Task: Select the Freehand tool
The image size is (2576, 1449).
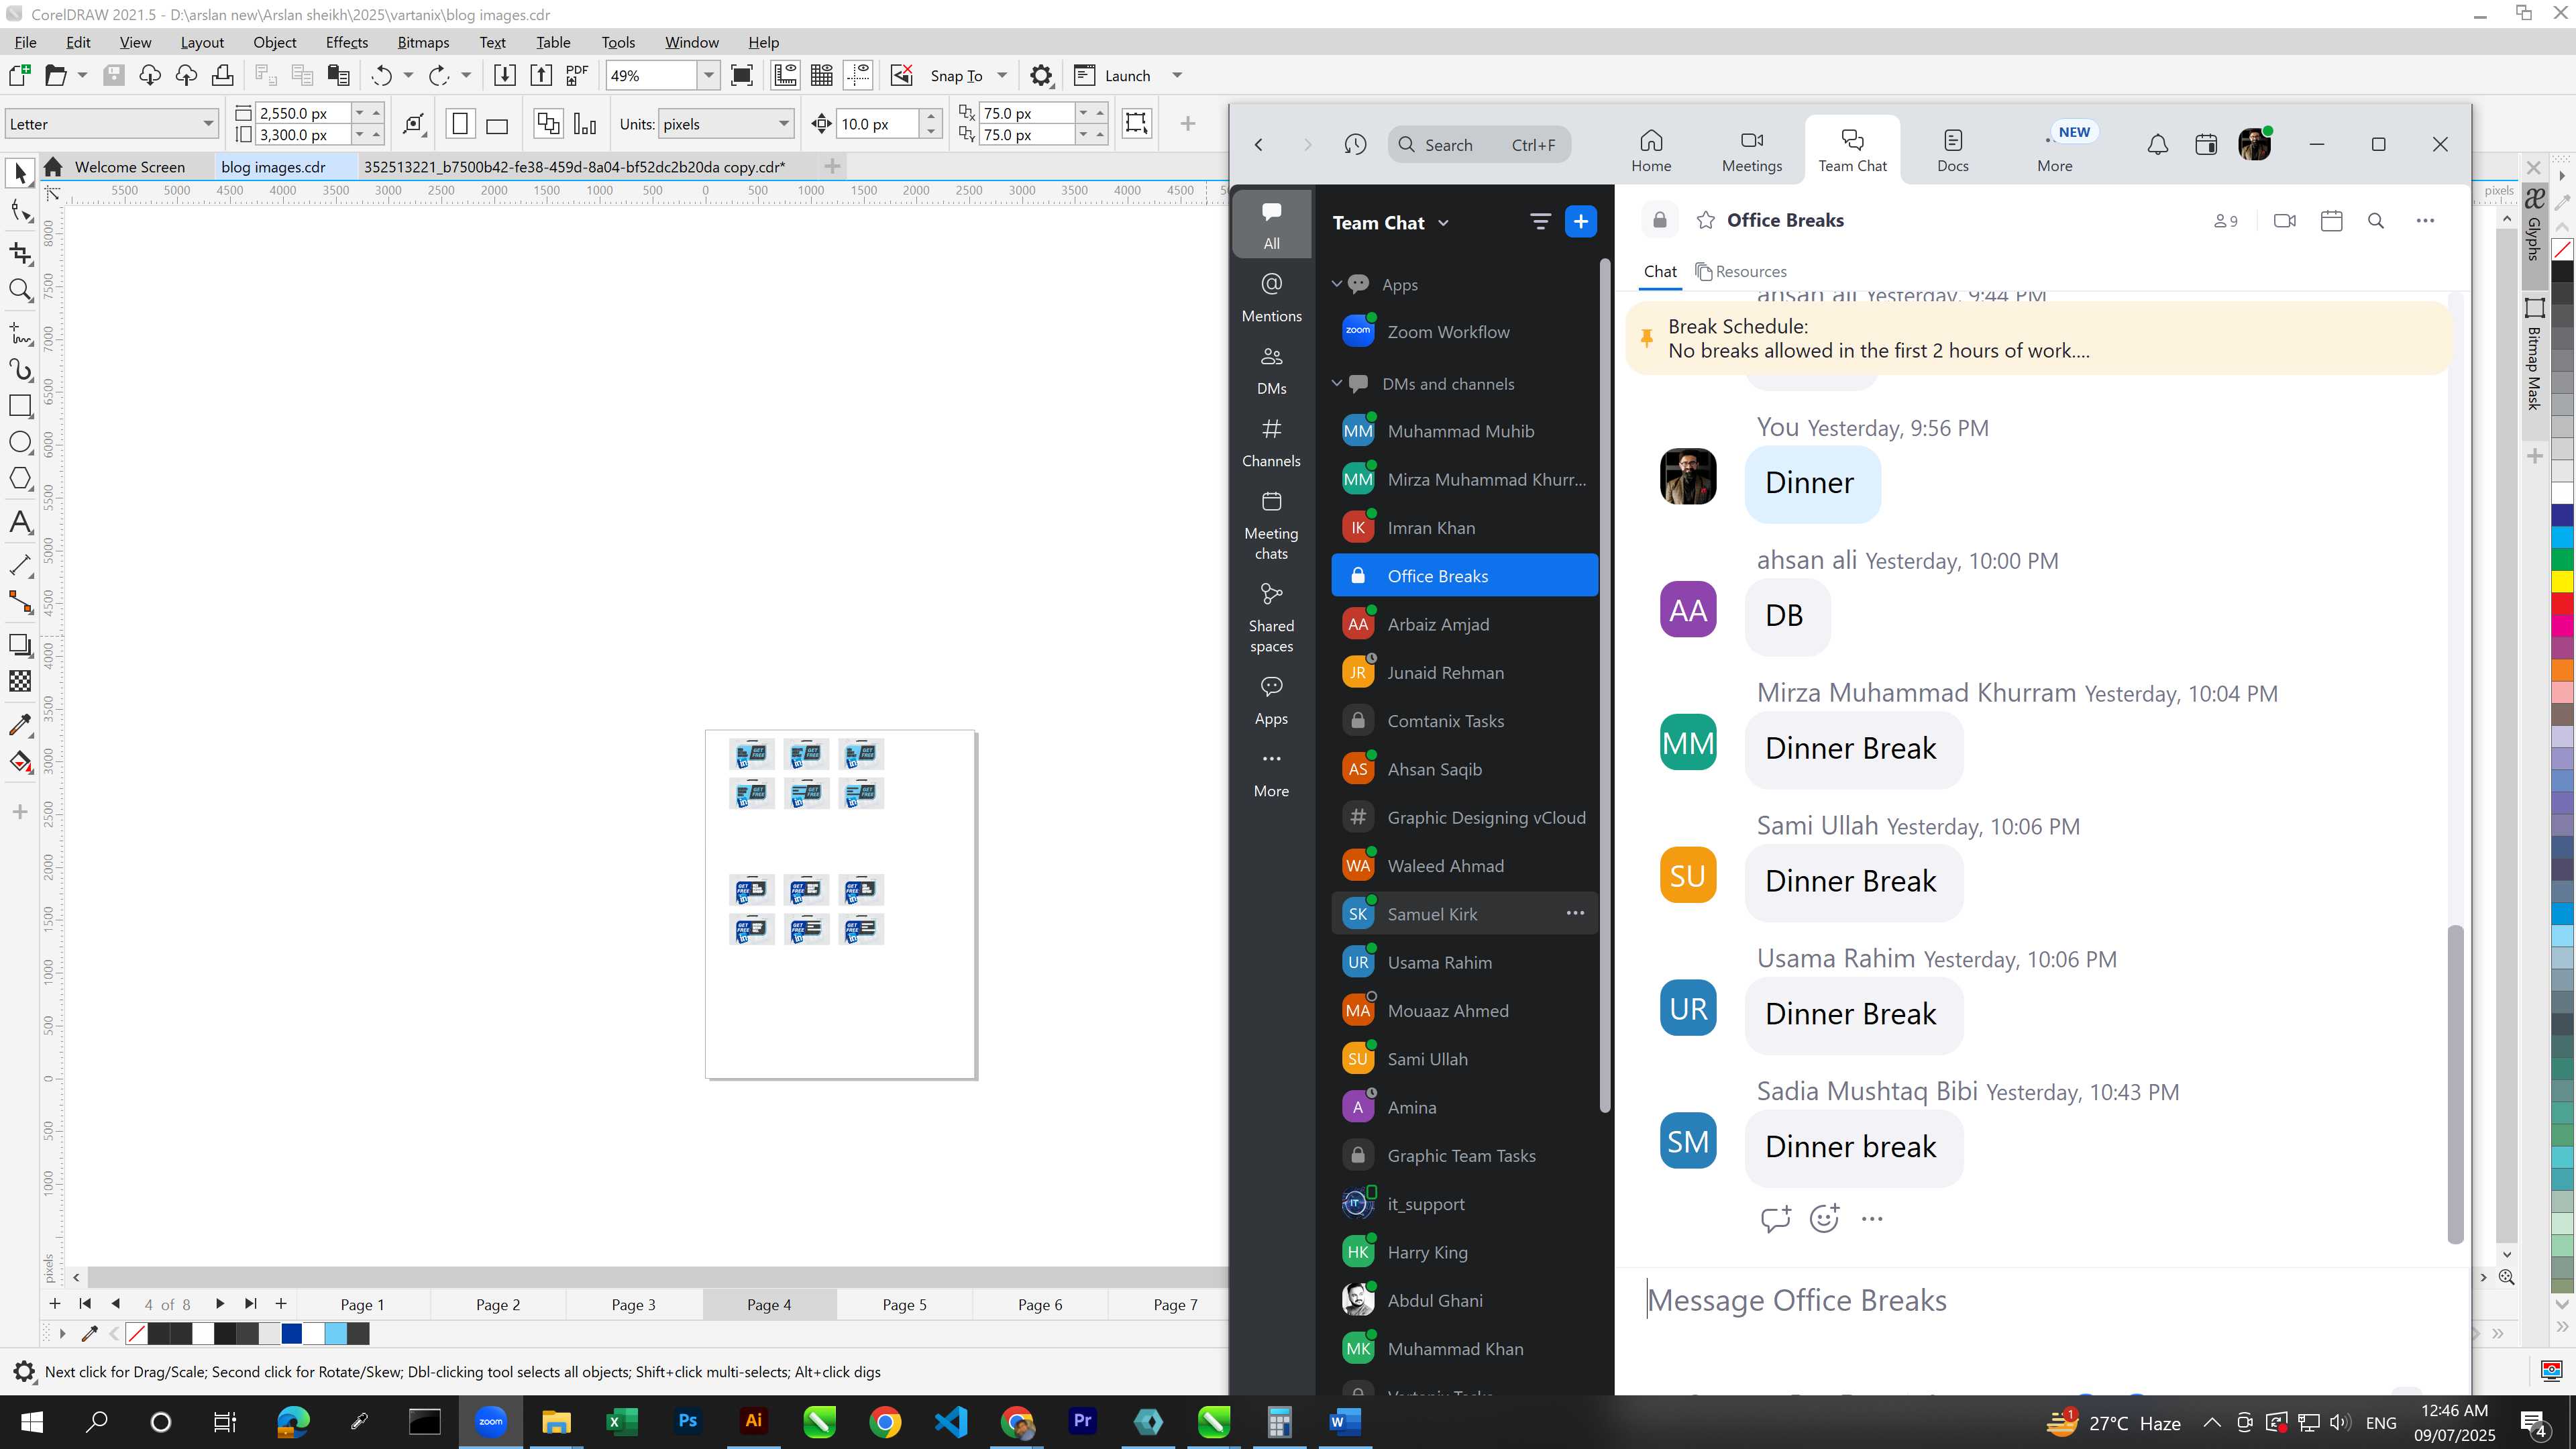Action: [20, 332]
